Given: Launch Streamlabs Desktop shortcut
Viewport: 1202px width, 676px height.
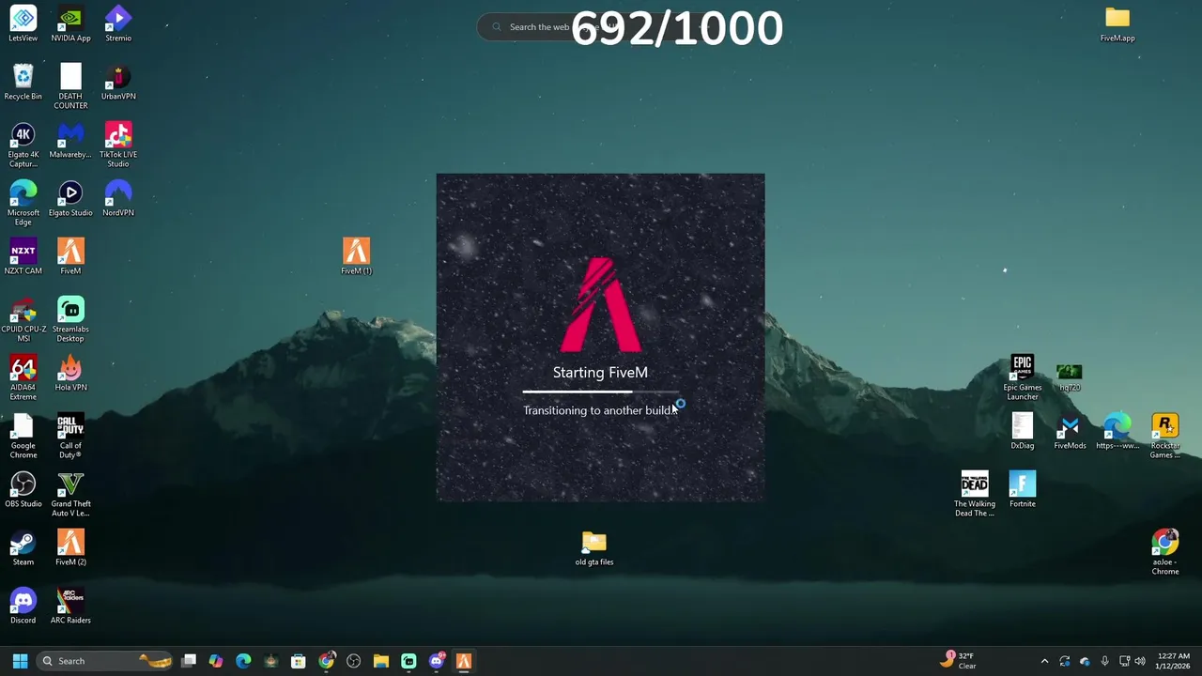Looking at the screenshot, I should (x=70, y=319).
